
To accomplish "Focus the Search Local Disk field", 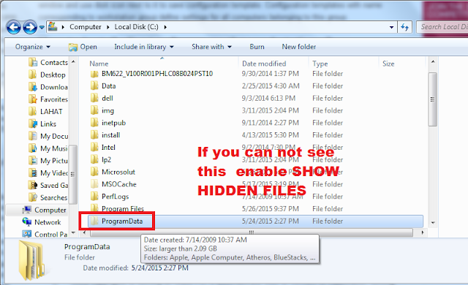I will coord(442,27).
